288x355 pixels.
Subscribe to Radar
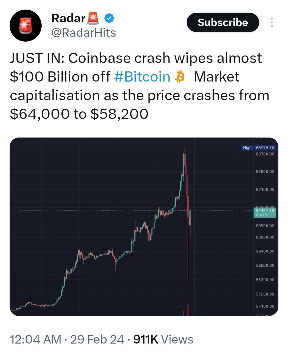point(223,22)
